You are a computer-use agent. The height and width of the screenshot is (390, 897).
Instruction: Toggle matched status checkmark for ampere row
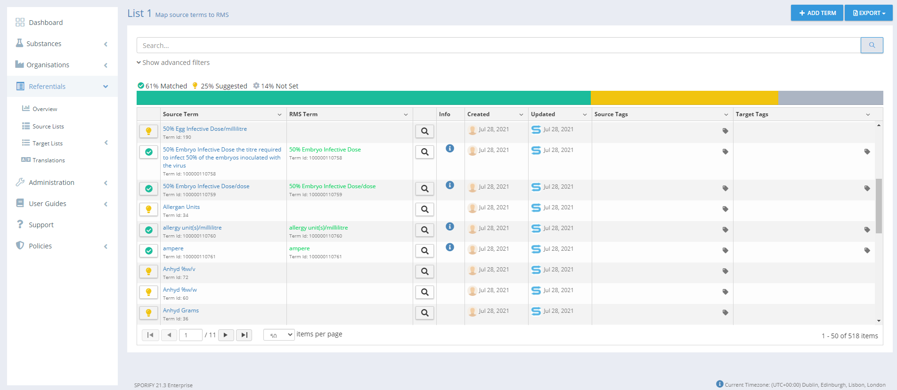click(x=149, y=251)
